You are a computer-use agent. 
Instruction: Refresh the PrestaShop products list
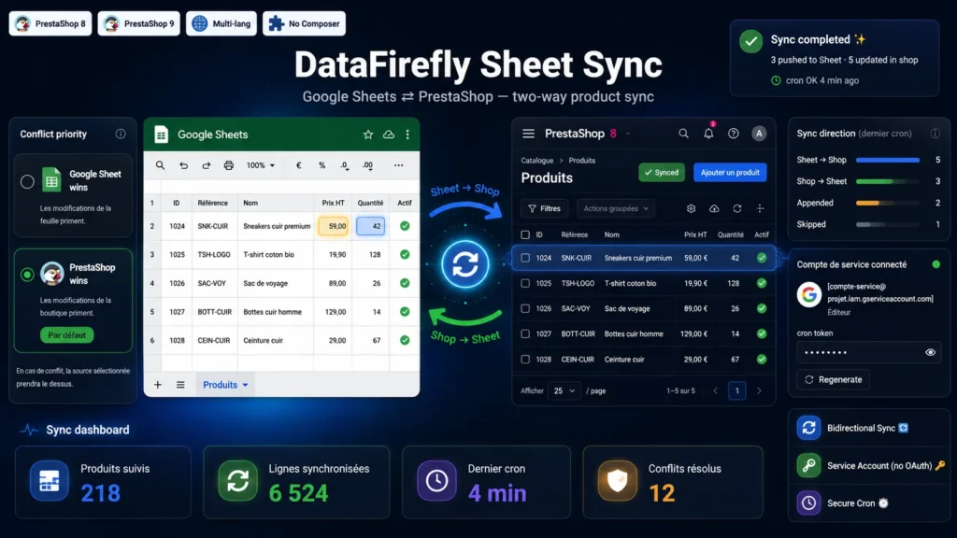click(x=737, y=208)
